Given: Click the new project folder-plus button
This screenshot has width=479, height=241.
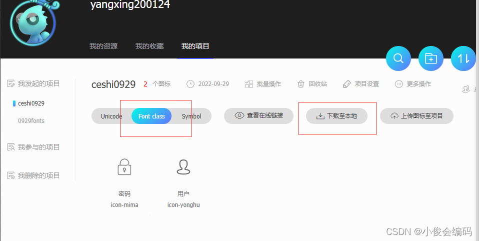Looking at the screenshot, I should click(x=430, y=58).
